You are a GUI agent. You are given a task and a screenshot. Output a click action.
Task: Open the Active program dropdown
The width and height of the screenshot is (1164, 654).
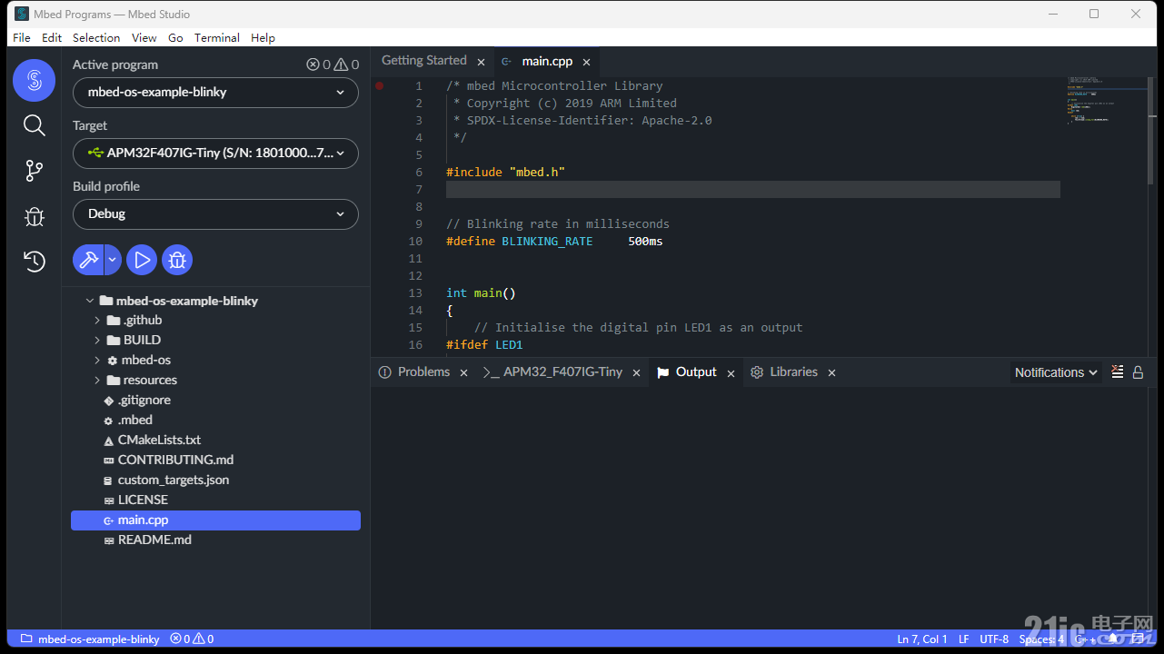tap(215, 92)
